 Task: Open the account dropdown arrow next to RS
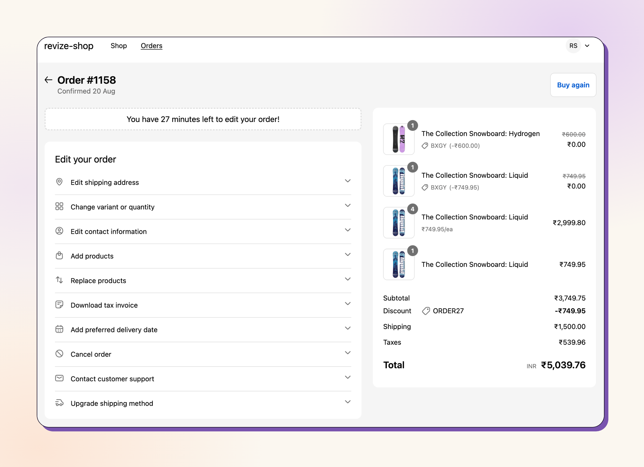click(587, 46)
